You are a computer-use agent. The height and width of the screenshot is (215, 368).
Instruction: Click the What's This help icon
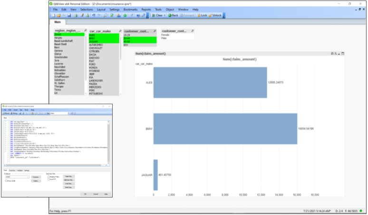pyautogui.click(x=143, y=16)
